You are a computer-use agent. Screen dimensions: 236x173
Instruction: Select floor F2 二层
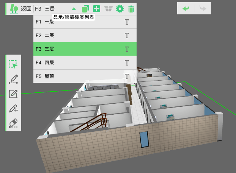(85, 36)
